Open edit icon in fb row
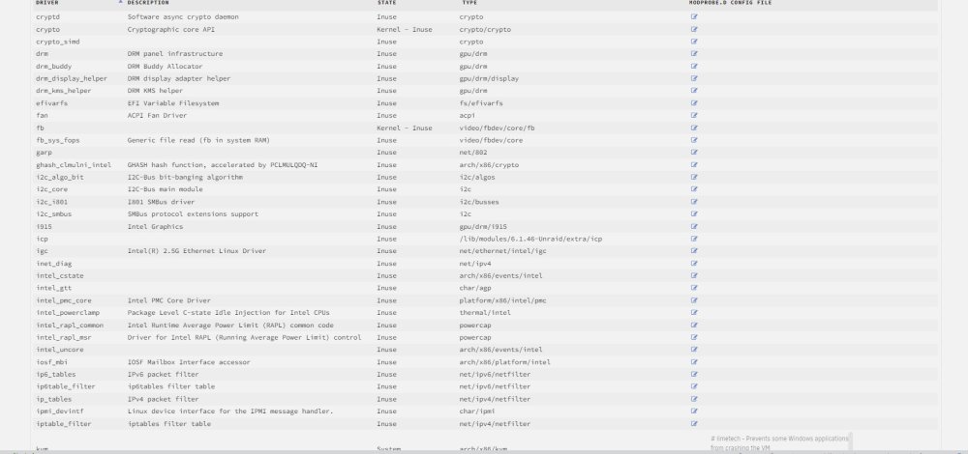 pyautogui.click(x=694, y=128)
